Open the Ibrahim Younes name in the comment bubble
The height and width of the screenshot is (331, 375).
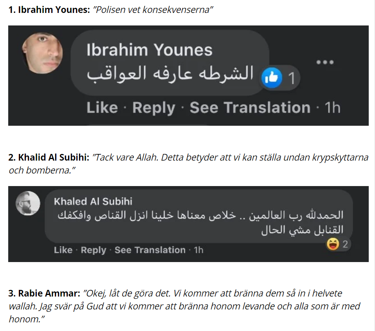[149, 50]
